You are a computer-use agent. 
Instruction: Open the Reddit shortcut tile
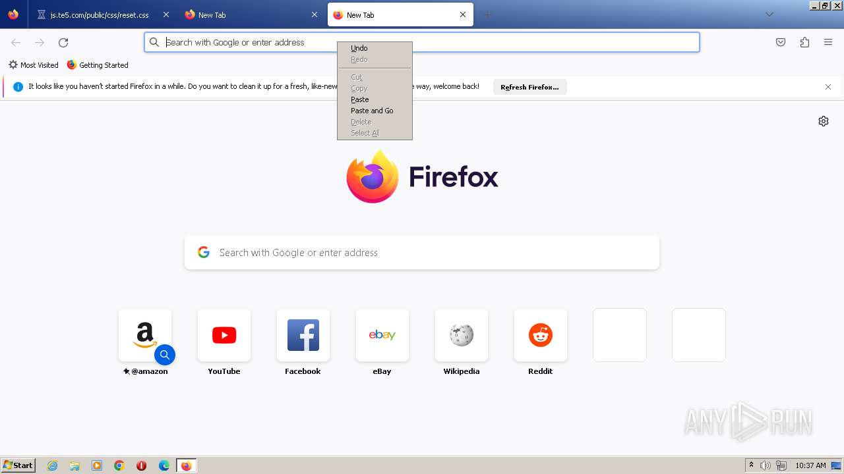point(541,335)
